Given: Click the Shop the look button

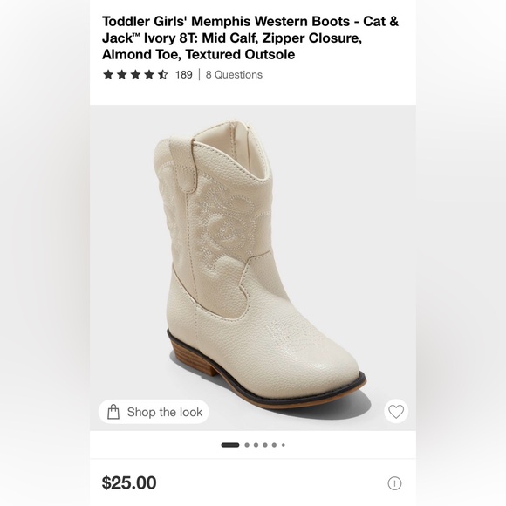Looking at the screenshot, I should [154, 412].
